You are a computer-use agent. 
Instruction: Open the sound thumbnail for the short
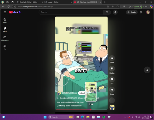click(112, 107)
